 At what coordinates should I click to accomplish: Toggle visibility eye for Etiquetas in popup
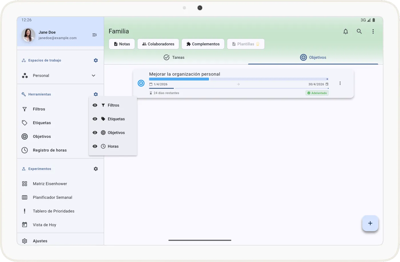coord(95,119)
